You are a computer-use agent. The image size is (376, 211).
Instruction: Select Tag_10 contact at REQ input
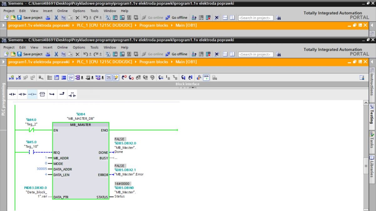tap(31, 153)
